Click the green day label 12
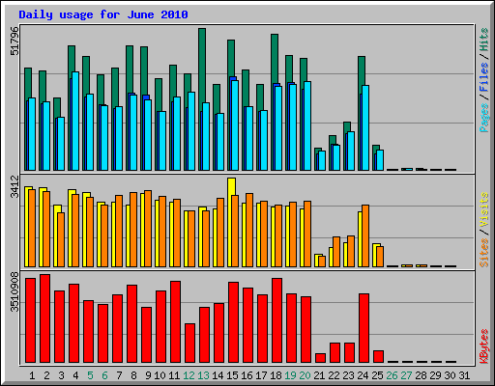Viewport: 495px width, 386px height. coord(189,375)
